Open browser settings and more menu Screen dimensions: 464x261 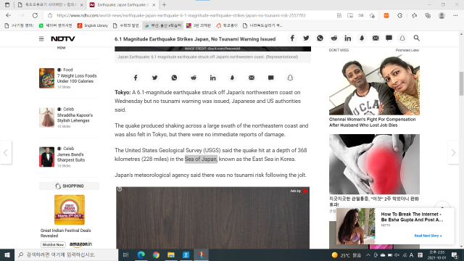(x=455, y=15)
